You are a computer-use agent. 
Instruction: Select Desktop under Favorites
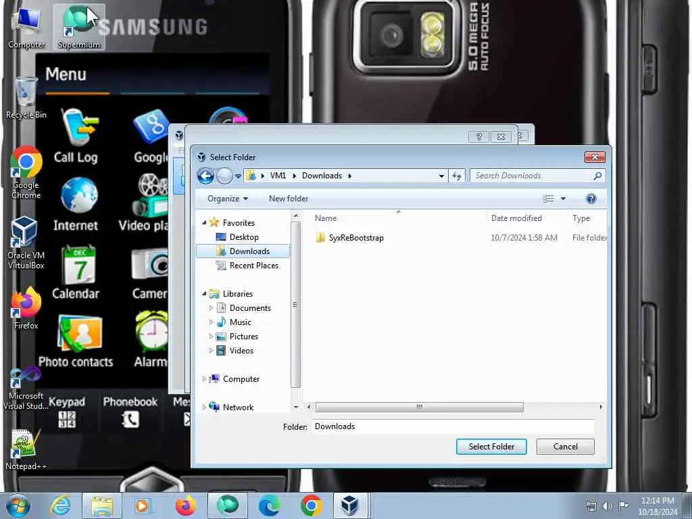(x=244, y=237)
